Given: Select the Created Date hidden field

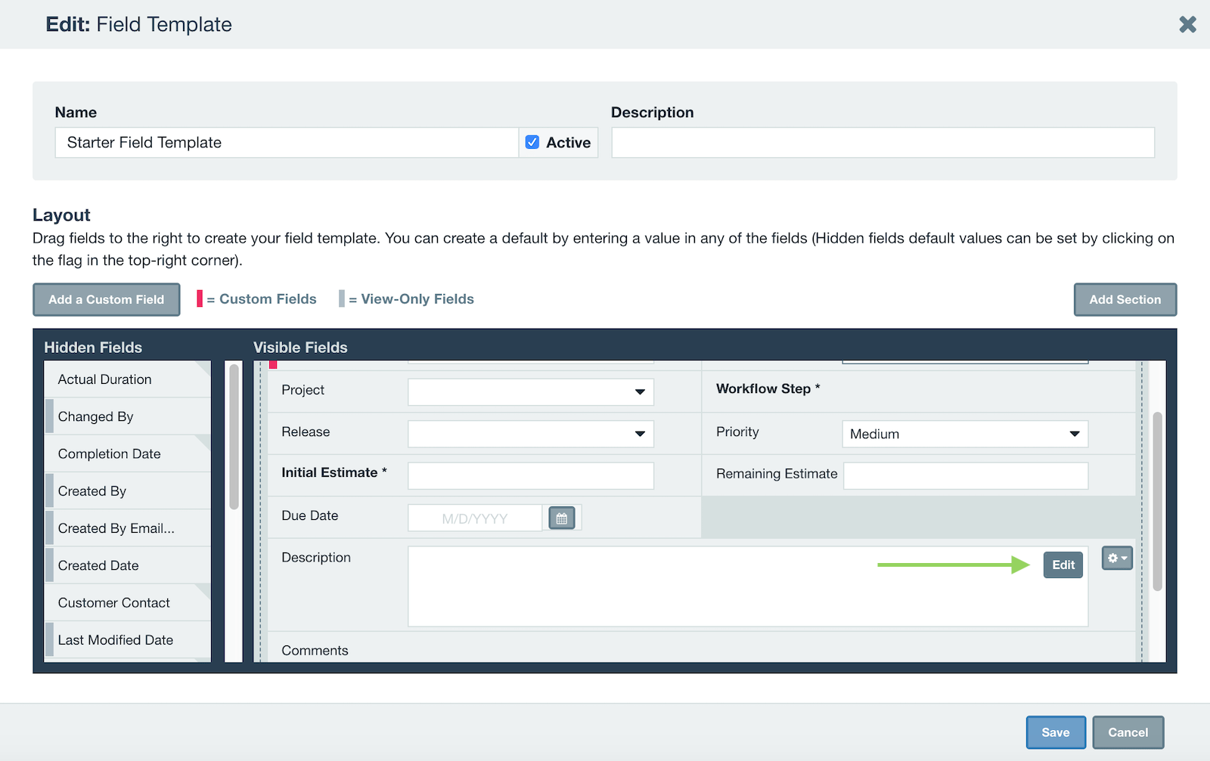Looking at the screenshot, I should (128, 565).
